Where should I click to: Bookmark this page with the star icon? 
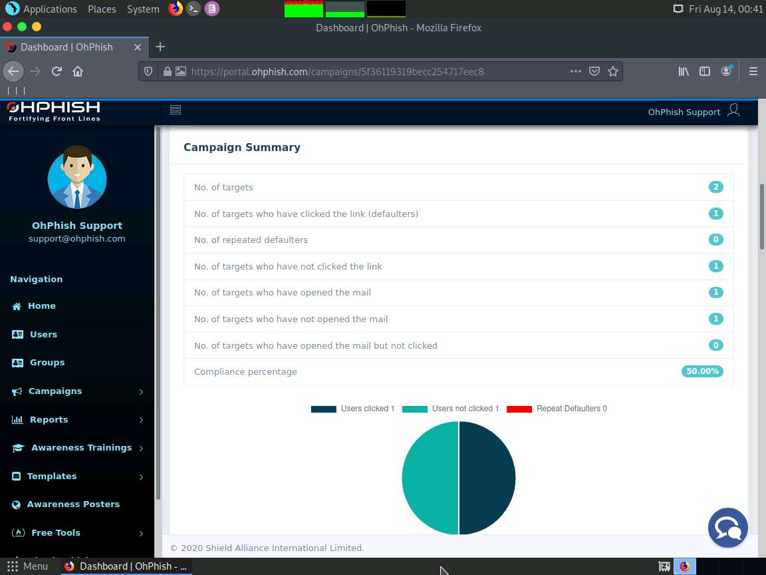click(613, 71)
